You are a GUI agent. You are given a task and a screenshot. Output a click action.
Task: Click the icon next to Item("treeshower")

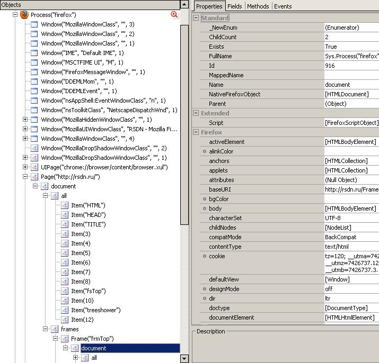(x=65, y=310)
